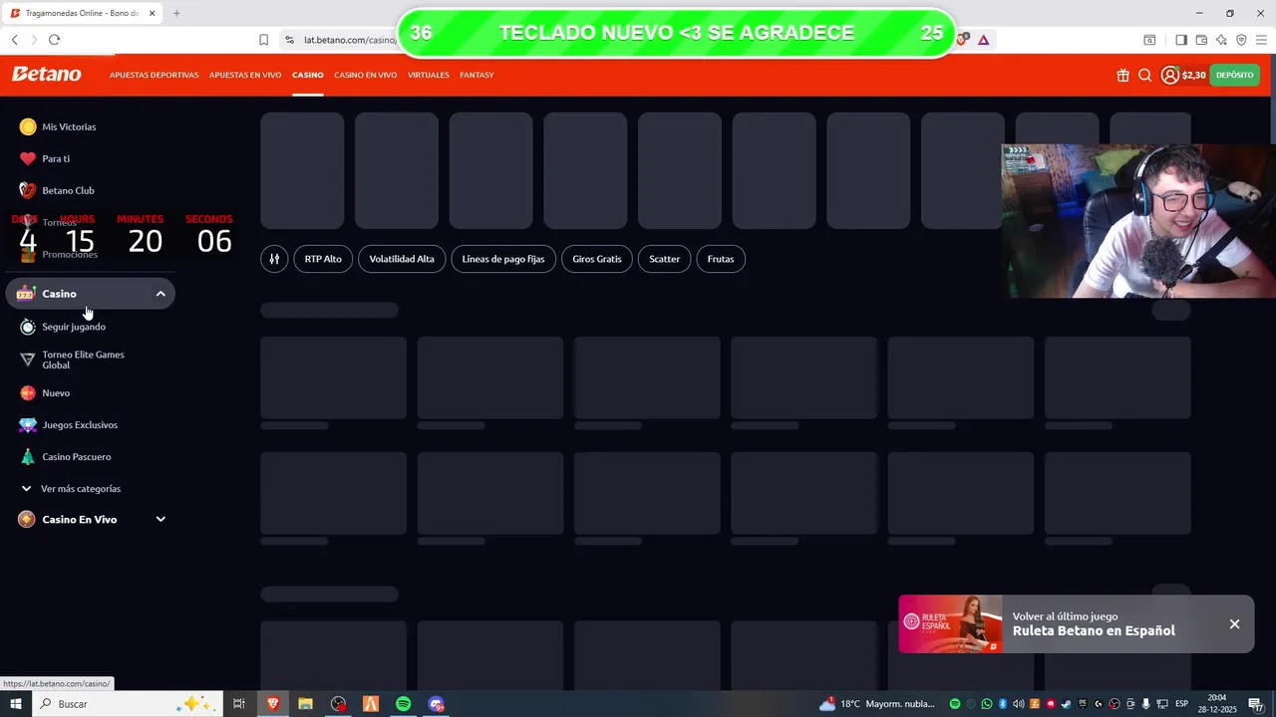
Task: Toggle the RTP Alto filter
Action: (323, 259)
